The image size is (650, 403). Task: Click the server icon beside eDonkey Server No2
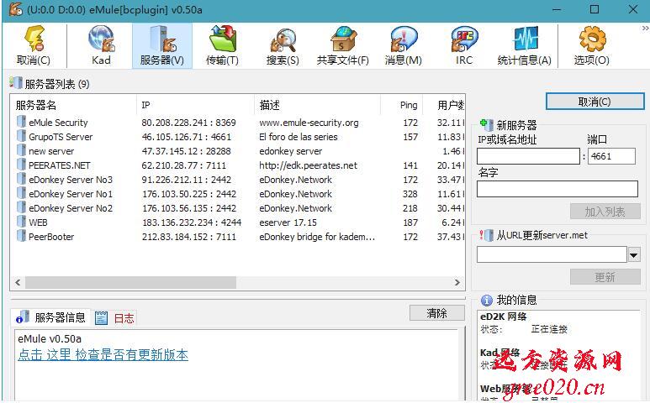click(21, 207)
